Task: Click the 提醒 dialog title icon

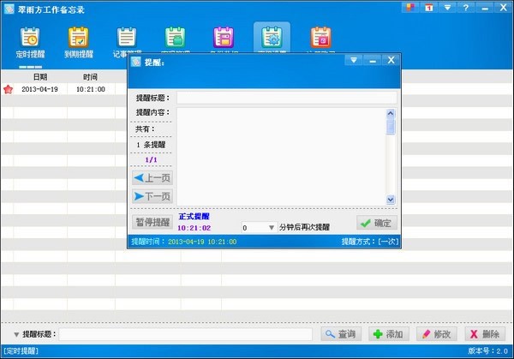Action: (136, 62)
